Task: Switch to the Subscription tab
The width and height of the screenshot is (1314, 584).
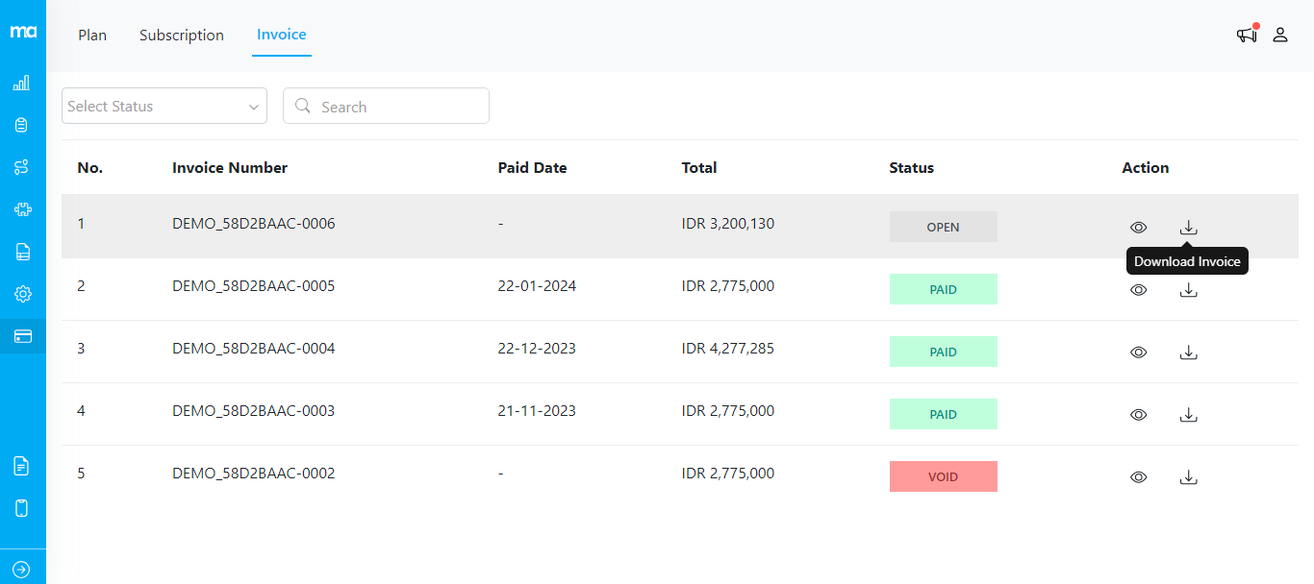Action: coord(181,35)
